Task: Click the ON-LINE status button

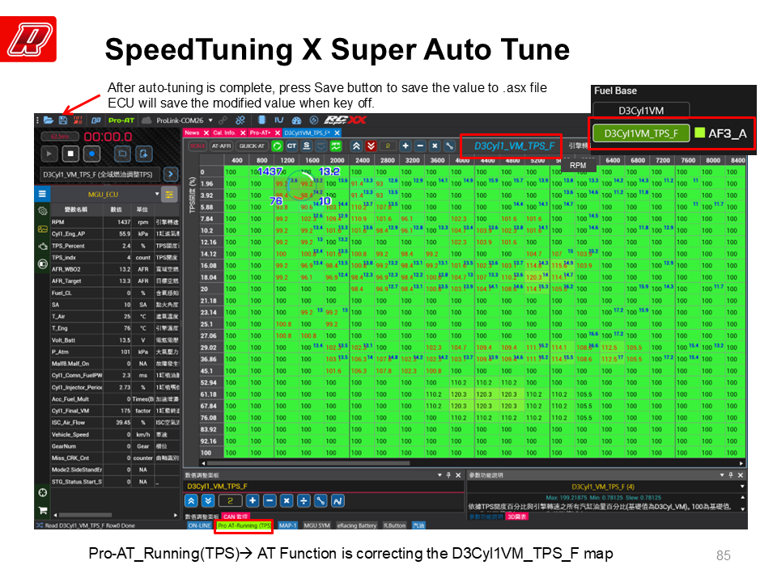Action: 200,525
